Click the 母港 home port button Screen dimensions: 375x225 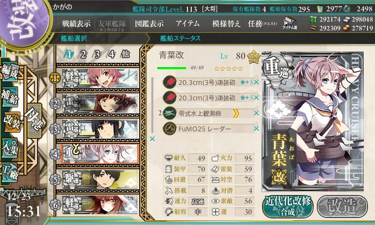[x=34, y=121]
